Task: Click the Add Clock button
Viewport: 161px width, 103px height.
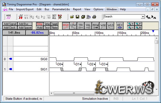Action: (10, 28)
